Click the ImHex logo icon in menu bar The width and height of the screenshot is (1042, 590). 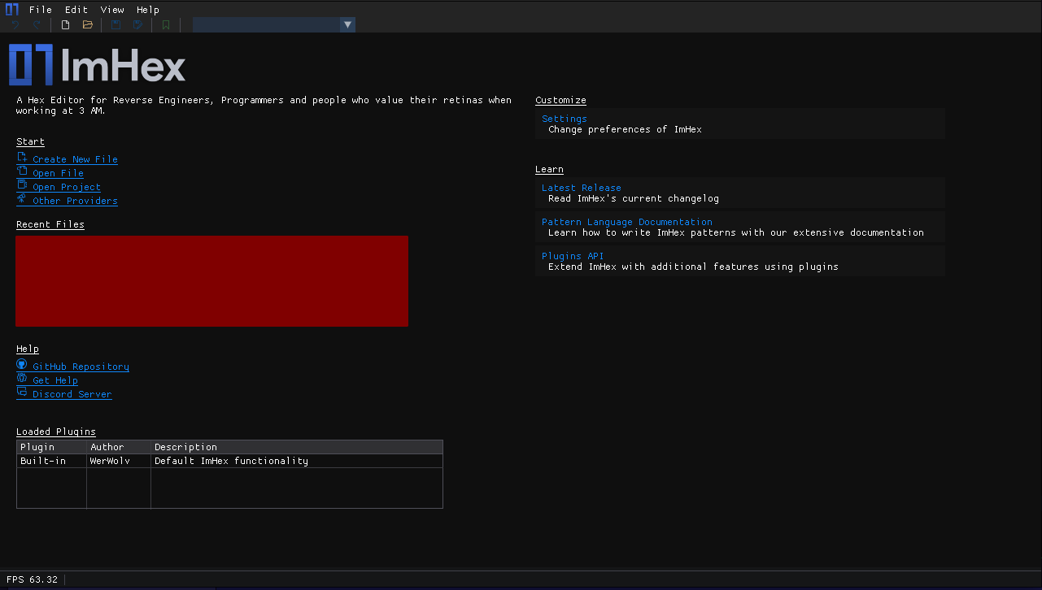(12, 10)
